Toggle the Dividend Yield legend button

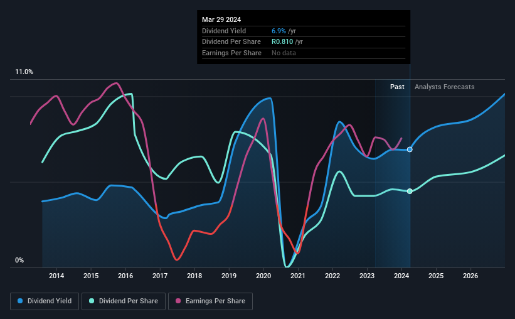pyautogui.click(x=45, y=301)
